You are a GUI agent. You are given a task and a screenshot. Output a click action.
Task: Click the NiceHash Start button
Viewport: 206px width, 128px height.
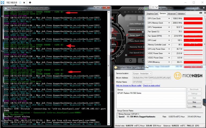pyautogui.click(x=194, y=98)
